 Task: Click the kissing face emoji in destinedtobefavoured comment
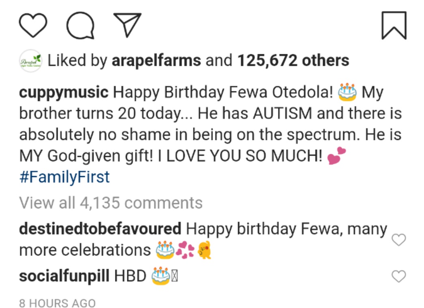(205, 250)
